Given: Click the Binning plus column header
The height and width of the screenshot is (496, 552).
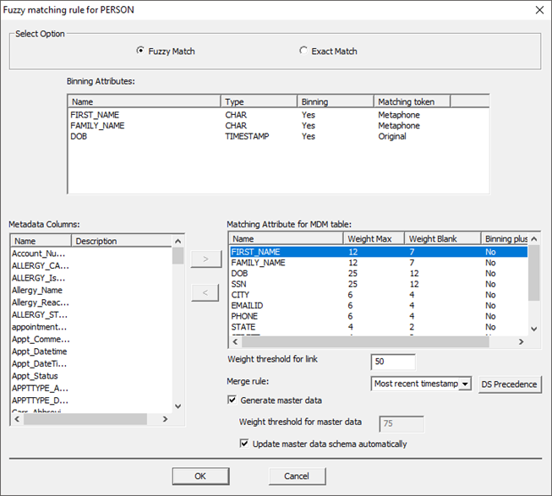Looking at the screenshot, I should [x=505, y=239].
